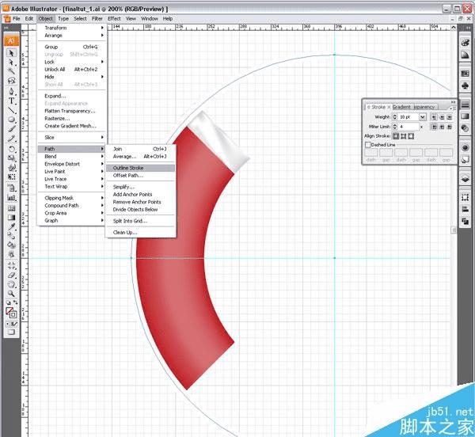Set Align Stroke to center

[396, 136]
